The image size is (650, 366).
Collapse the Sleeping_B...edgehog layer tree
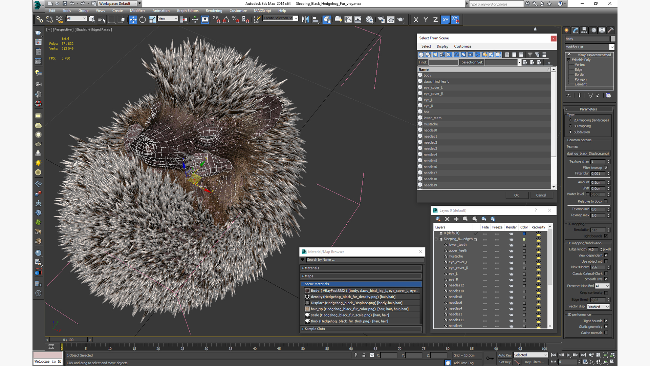coord(436,239)
